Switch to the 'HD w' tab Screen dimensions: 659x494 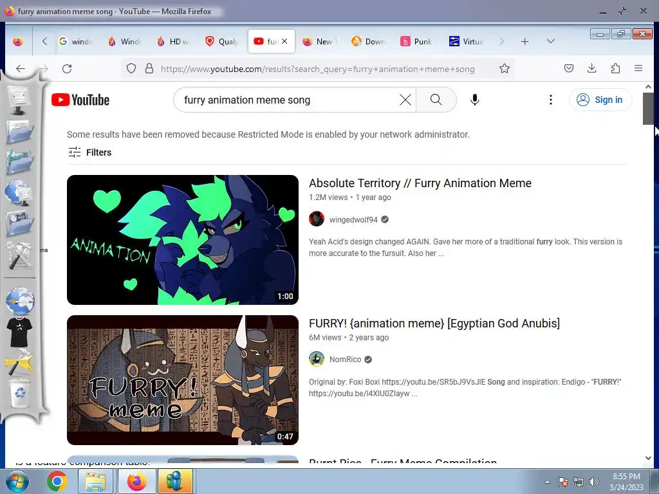point(174,41)
